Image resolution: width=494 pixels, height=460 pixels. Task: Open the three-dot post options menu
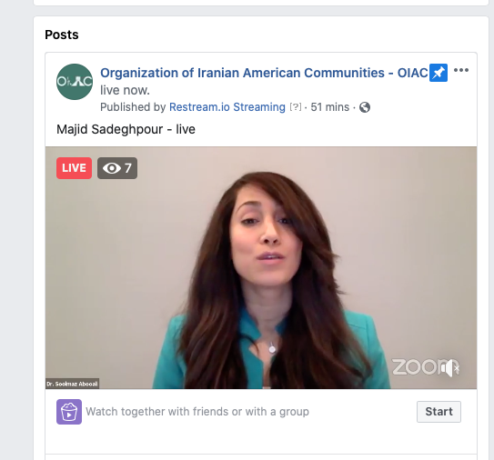[461, 70]
